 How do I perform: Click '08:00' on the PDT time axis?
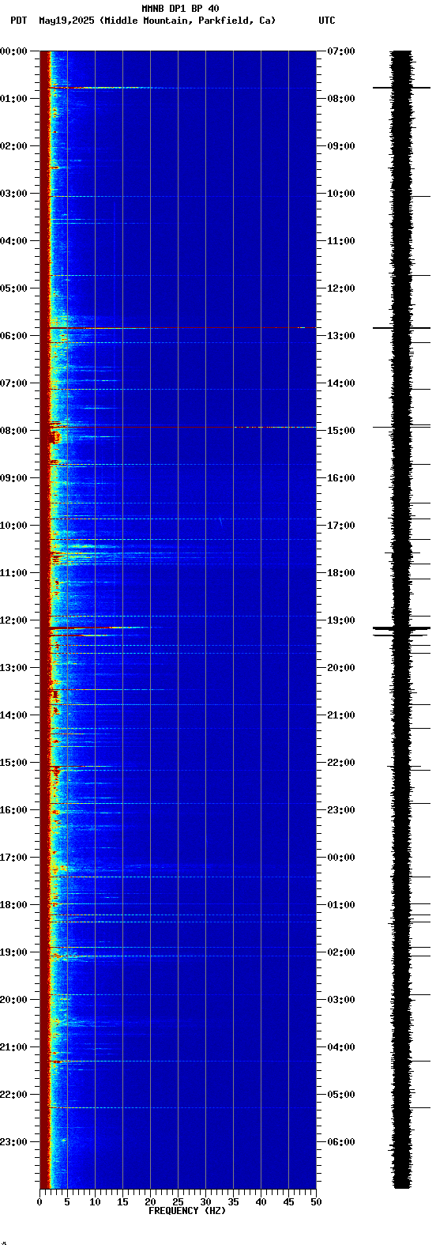coord(13,431)
